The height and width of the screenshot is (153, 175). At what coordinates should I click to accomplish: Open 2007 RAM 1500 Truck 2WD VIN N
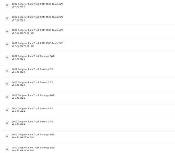pyautogui.click(x=87, y=18)
